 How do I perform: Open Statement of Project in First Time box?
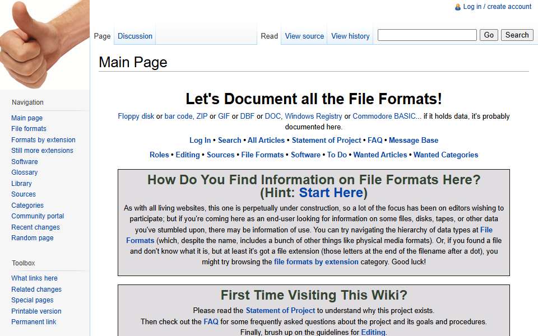pos(280,311)
